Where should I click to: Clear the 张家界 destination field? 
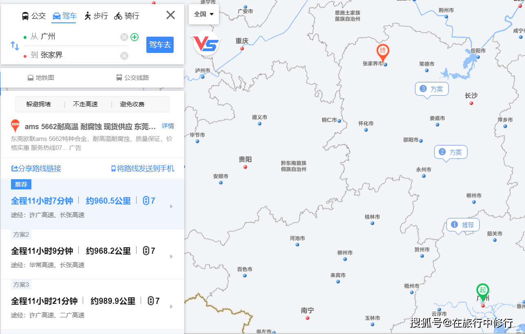(x=124, y=56)
